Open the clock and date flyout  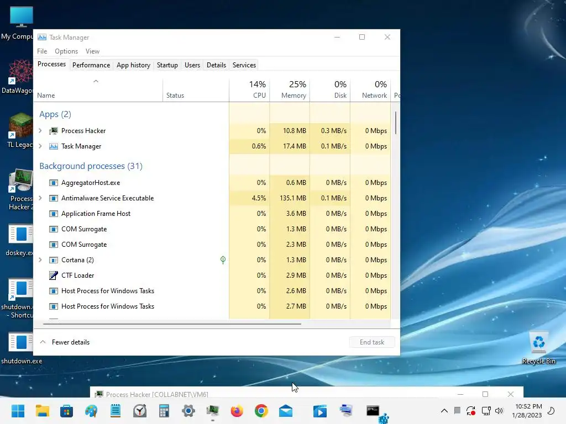(527, 411)
